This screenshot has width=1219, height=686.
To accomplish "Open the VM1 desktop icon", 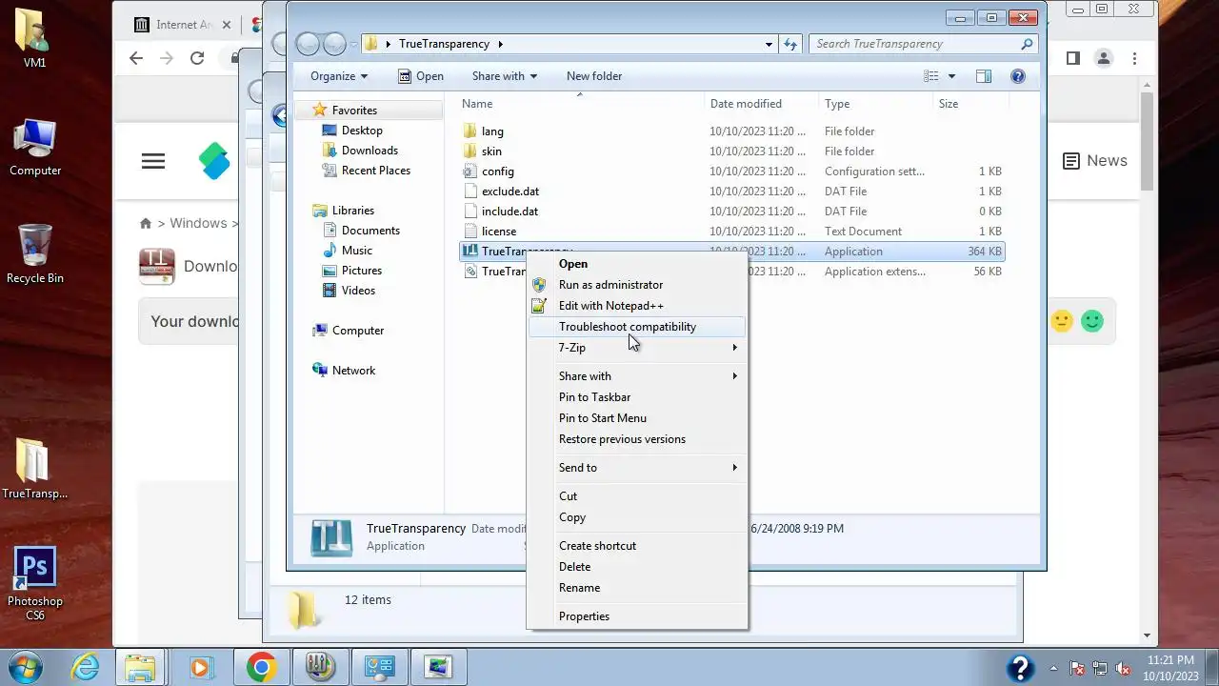I will click(34, 38).
